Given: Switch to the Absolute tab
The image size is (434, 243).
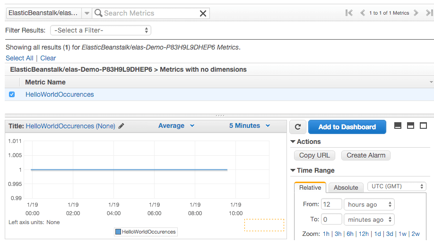Looking at the screenshot, I should click(x=346, y=187).
